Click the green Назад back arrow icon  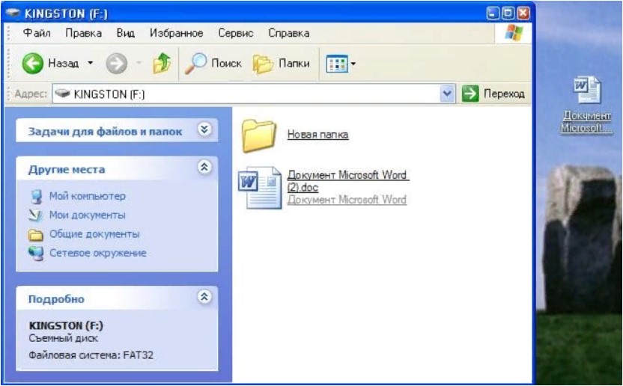[33, 64]
